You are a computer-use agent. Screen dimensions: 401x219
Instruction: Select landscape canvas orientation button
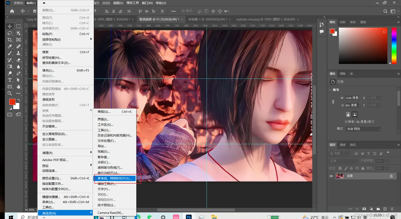[355, 114]
